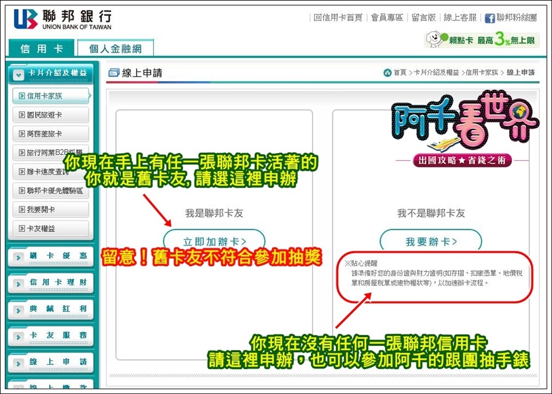The width and height of the screenshot is (552, 394).
Task: Click the card icon beside 線上申請 heading
Action: point(114,73)
